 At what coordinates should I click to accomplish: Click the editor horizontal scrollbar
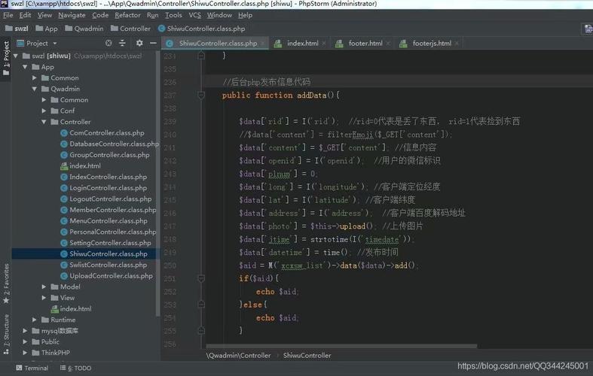tap(341, 346)
